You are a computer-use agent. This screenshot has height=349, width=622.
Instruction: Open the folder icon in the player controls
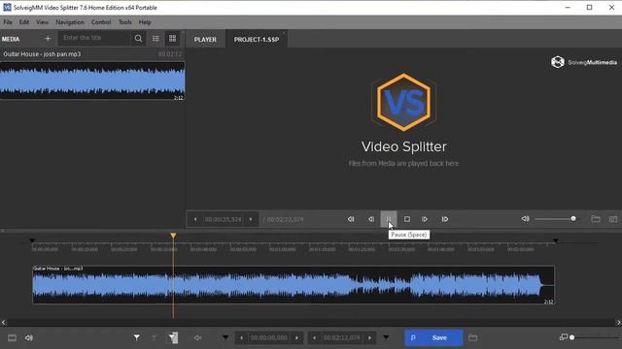[596, 218]
